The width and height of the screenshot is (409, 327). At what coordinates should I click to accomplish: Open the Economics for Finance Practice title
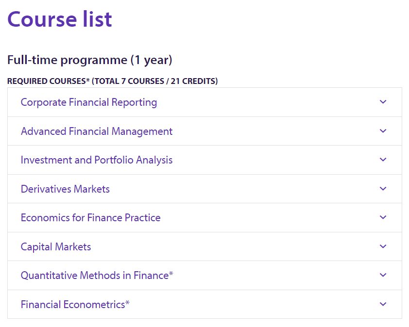point(90,218)
